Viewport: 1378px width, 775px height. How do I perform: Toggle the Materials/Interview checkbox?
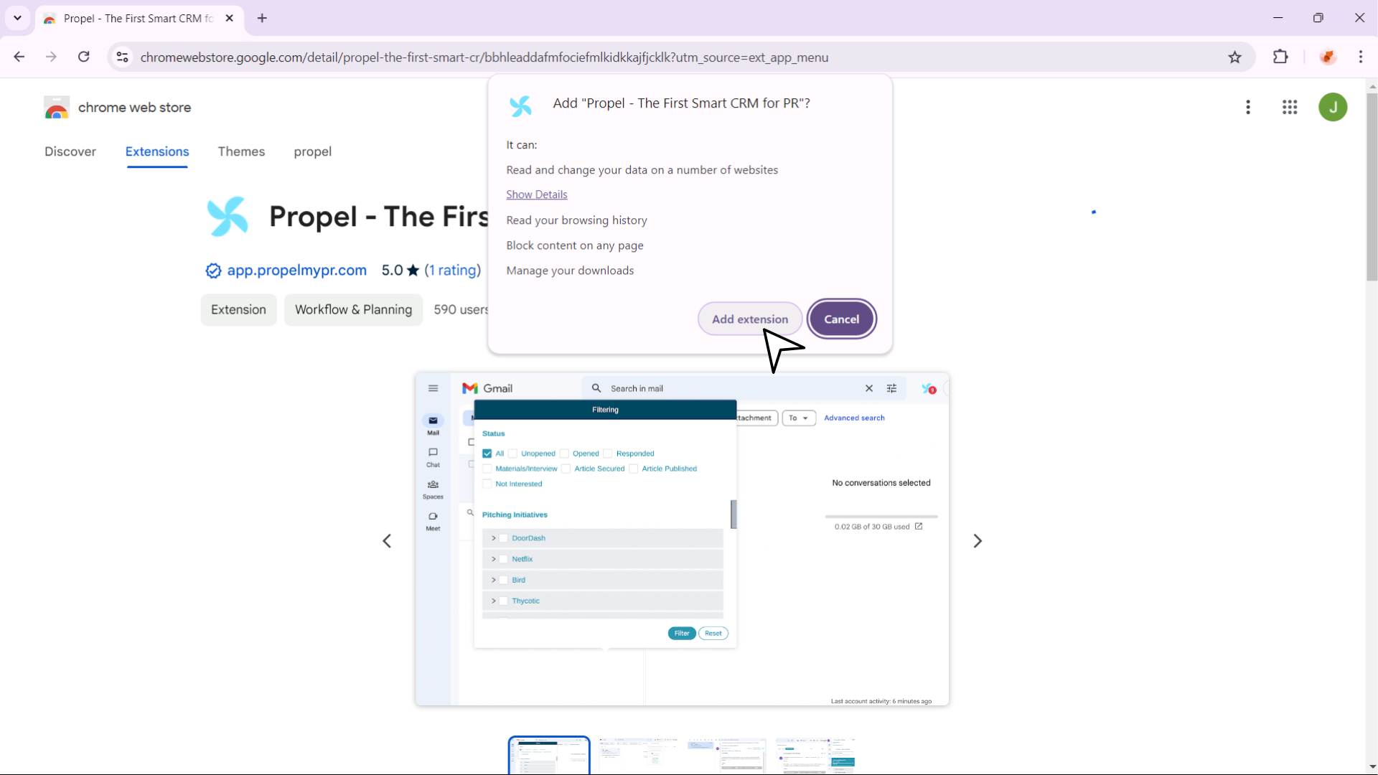pos(487,469)
